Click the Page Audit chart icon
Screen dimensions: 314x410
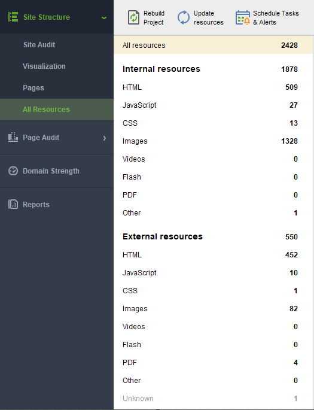pyautogui.click(x=13, y=137)
